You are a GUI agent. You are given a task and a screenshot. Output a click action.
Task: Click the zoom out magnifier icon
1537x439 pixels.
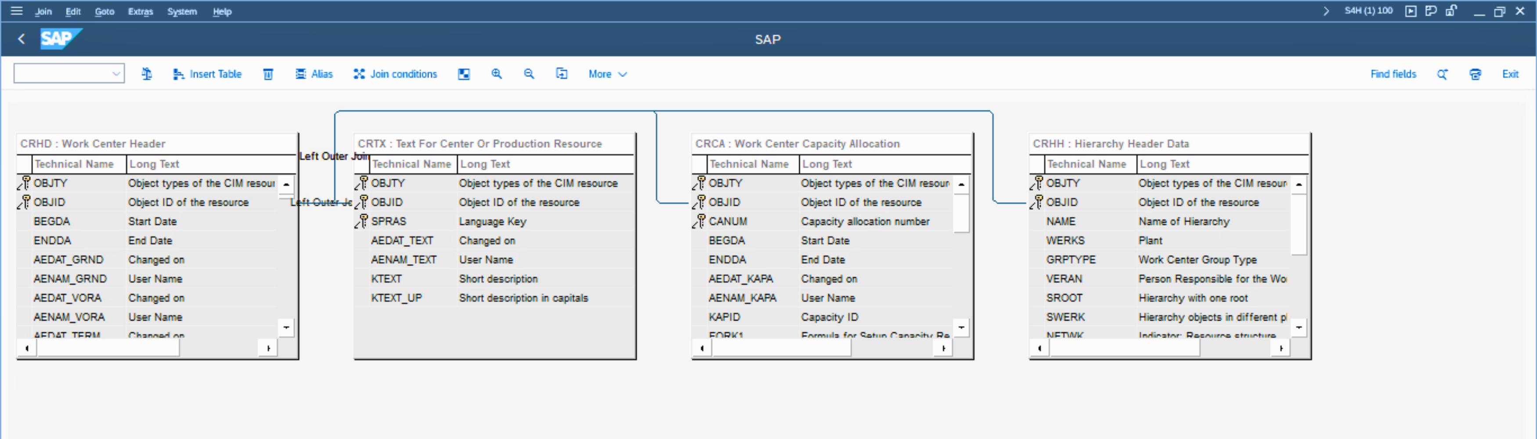pos(529,74)
